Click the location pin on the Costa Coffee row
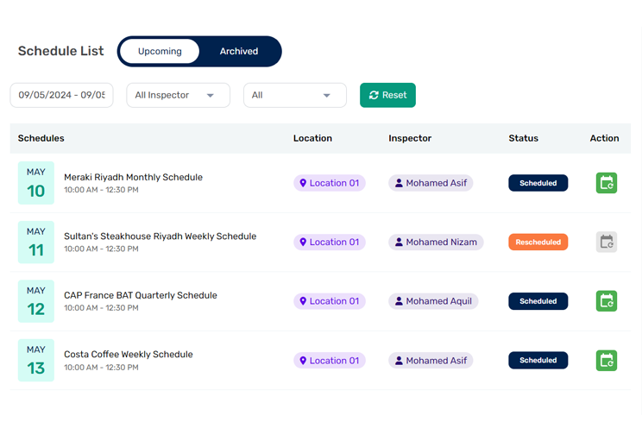642x441 pixels. pyautogui.click(x=303, y=361)
